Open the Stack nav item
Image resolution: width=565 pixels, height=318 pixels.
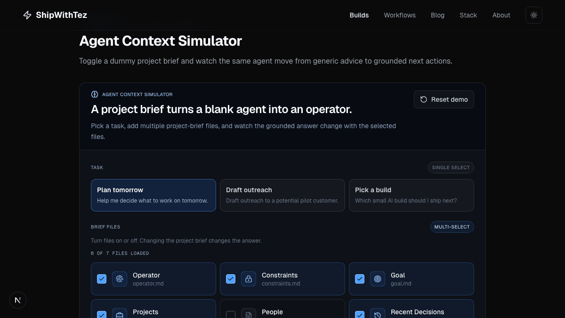(468, 15)
